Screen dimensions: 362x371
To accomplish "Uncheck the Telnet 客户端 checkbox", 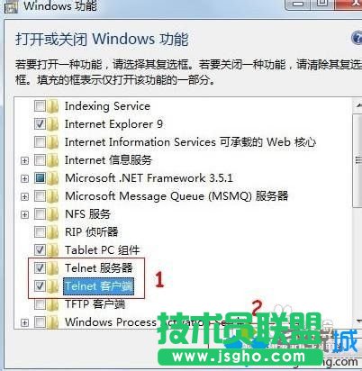I will 40,286.
